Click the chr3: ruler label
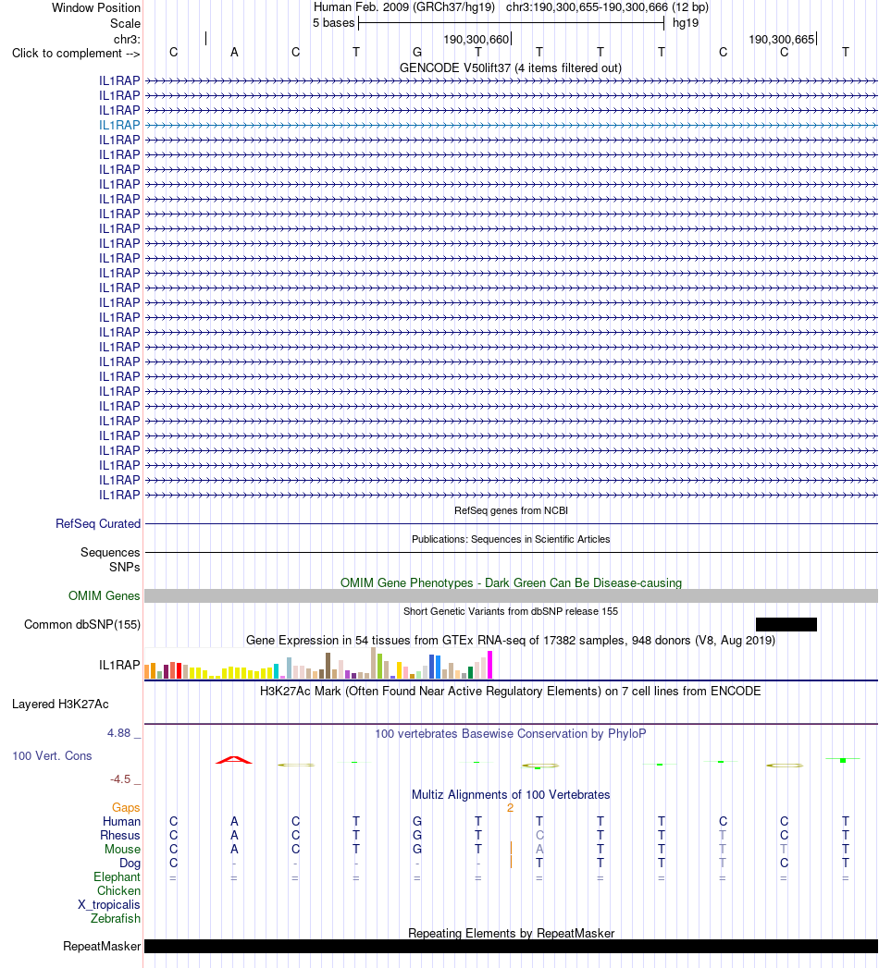This screenshot has width=879, height=968. (x=127, y=40)
